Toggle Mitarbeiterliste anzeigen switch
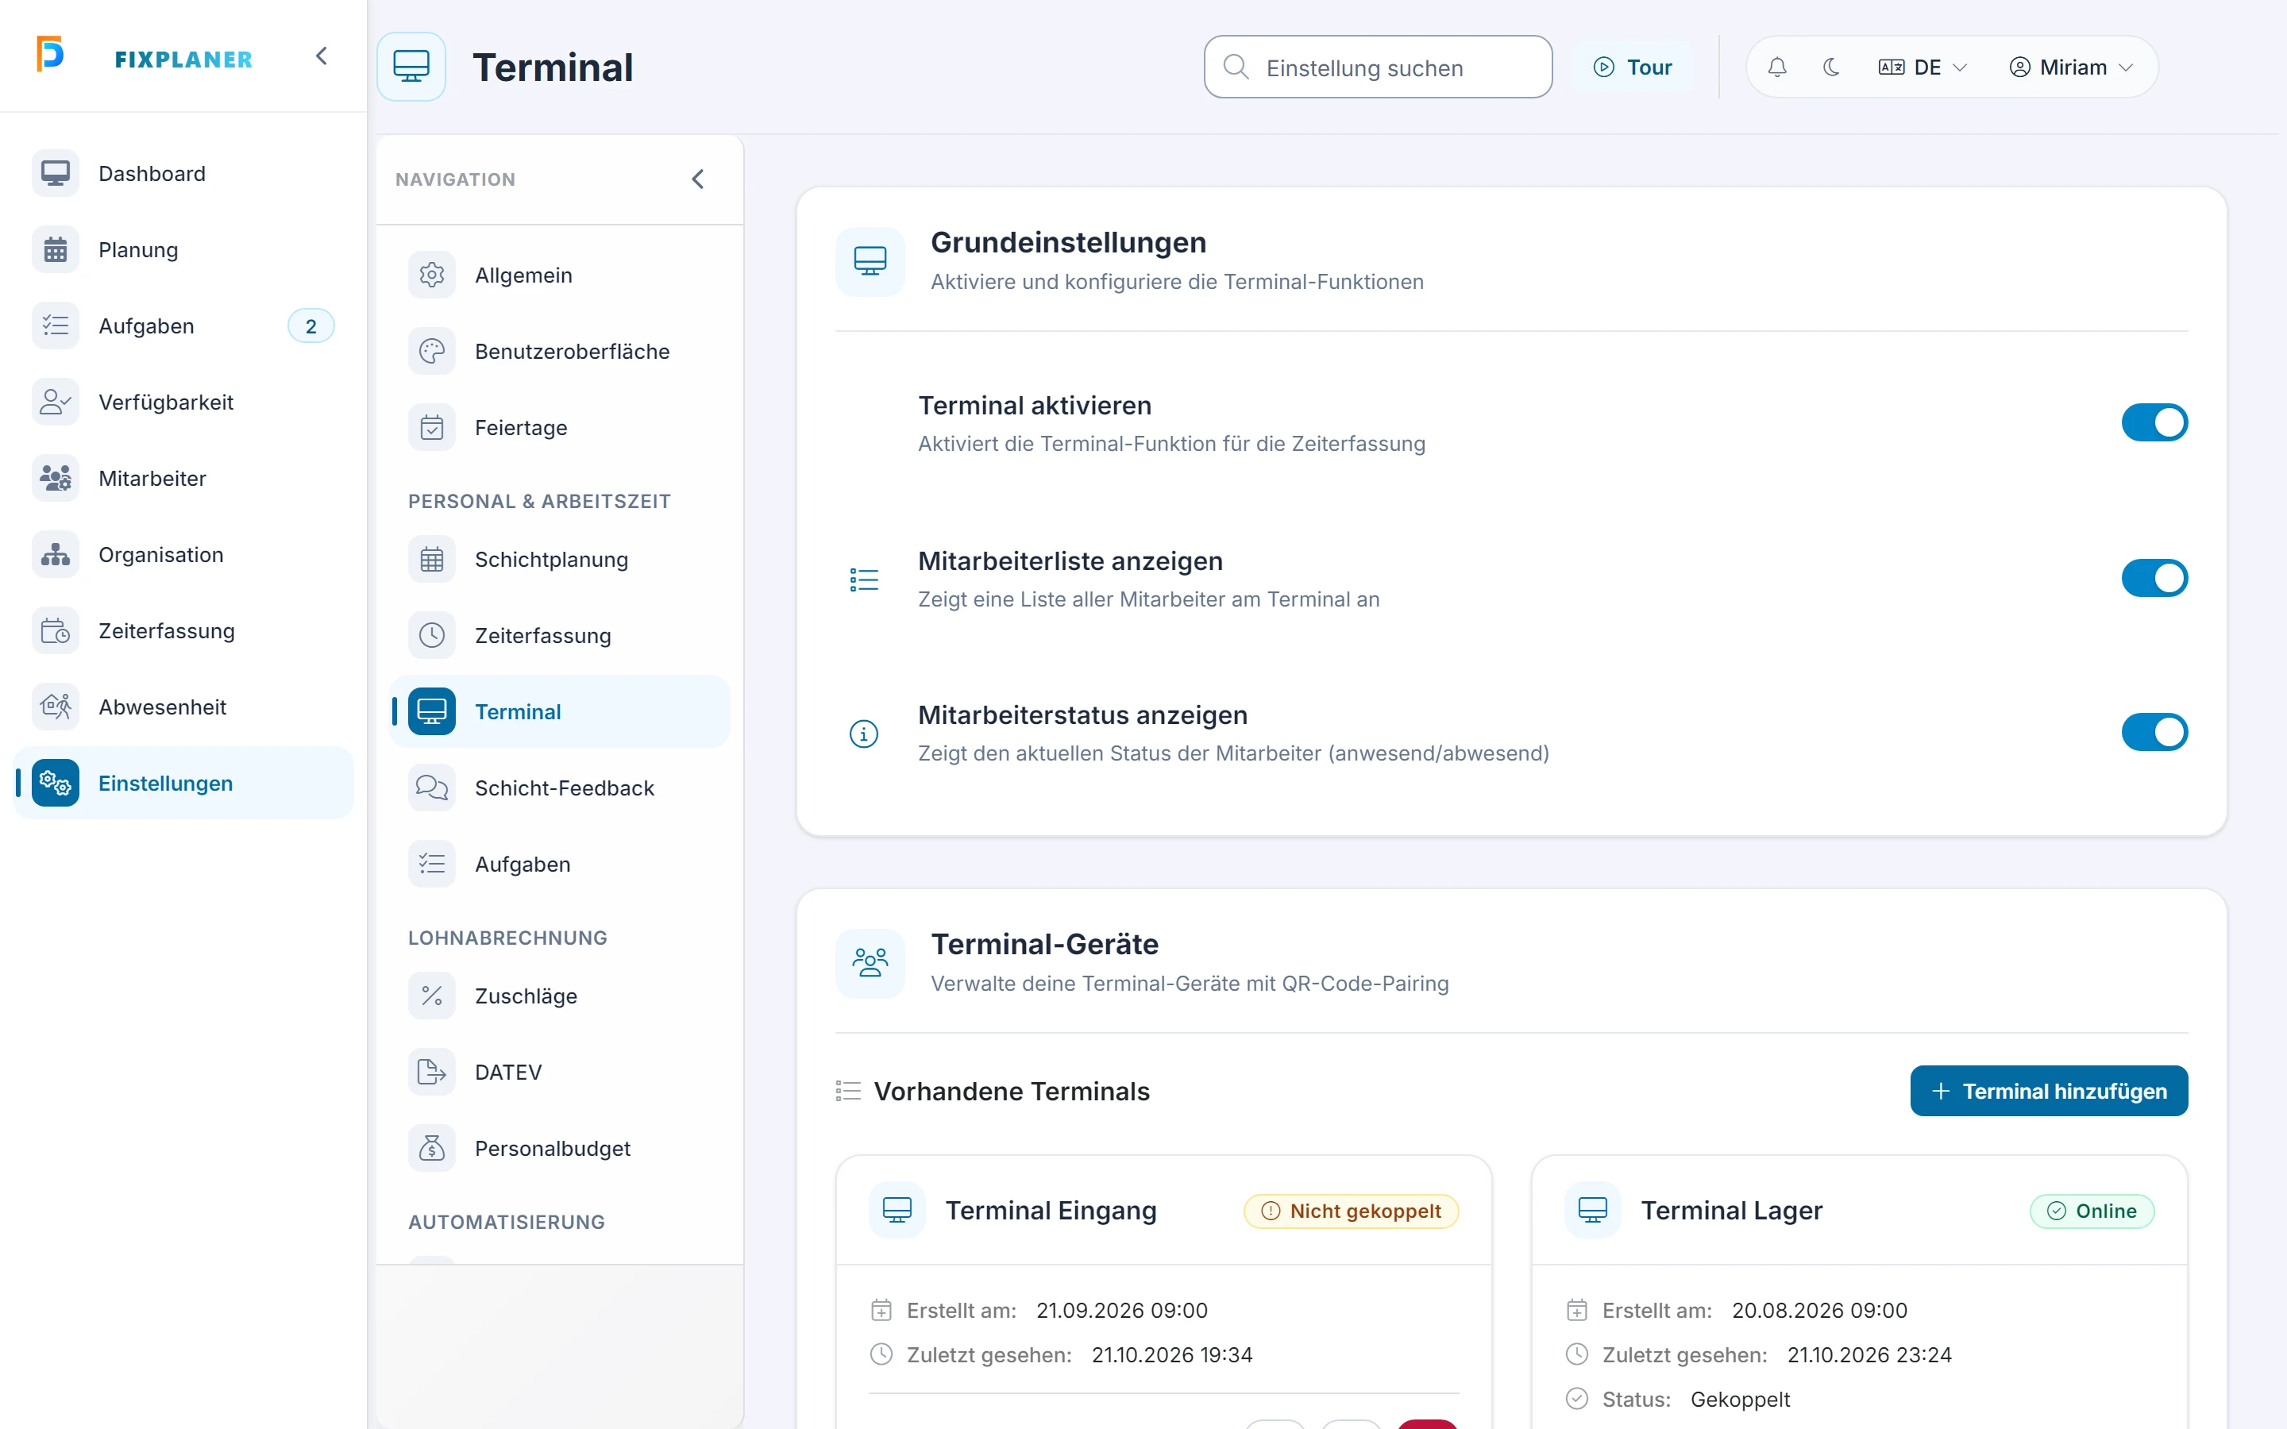 tap(2154, 579)
